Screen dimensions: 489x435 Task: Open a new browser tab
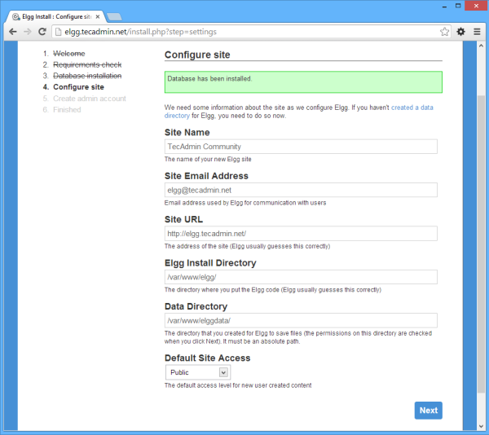pos(115,15)
